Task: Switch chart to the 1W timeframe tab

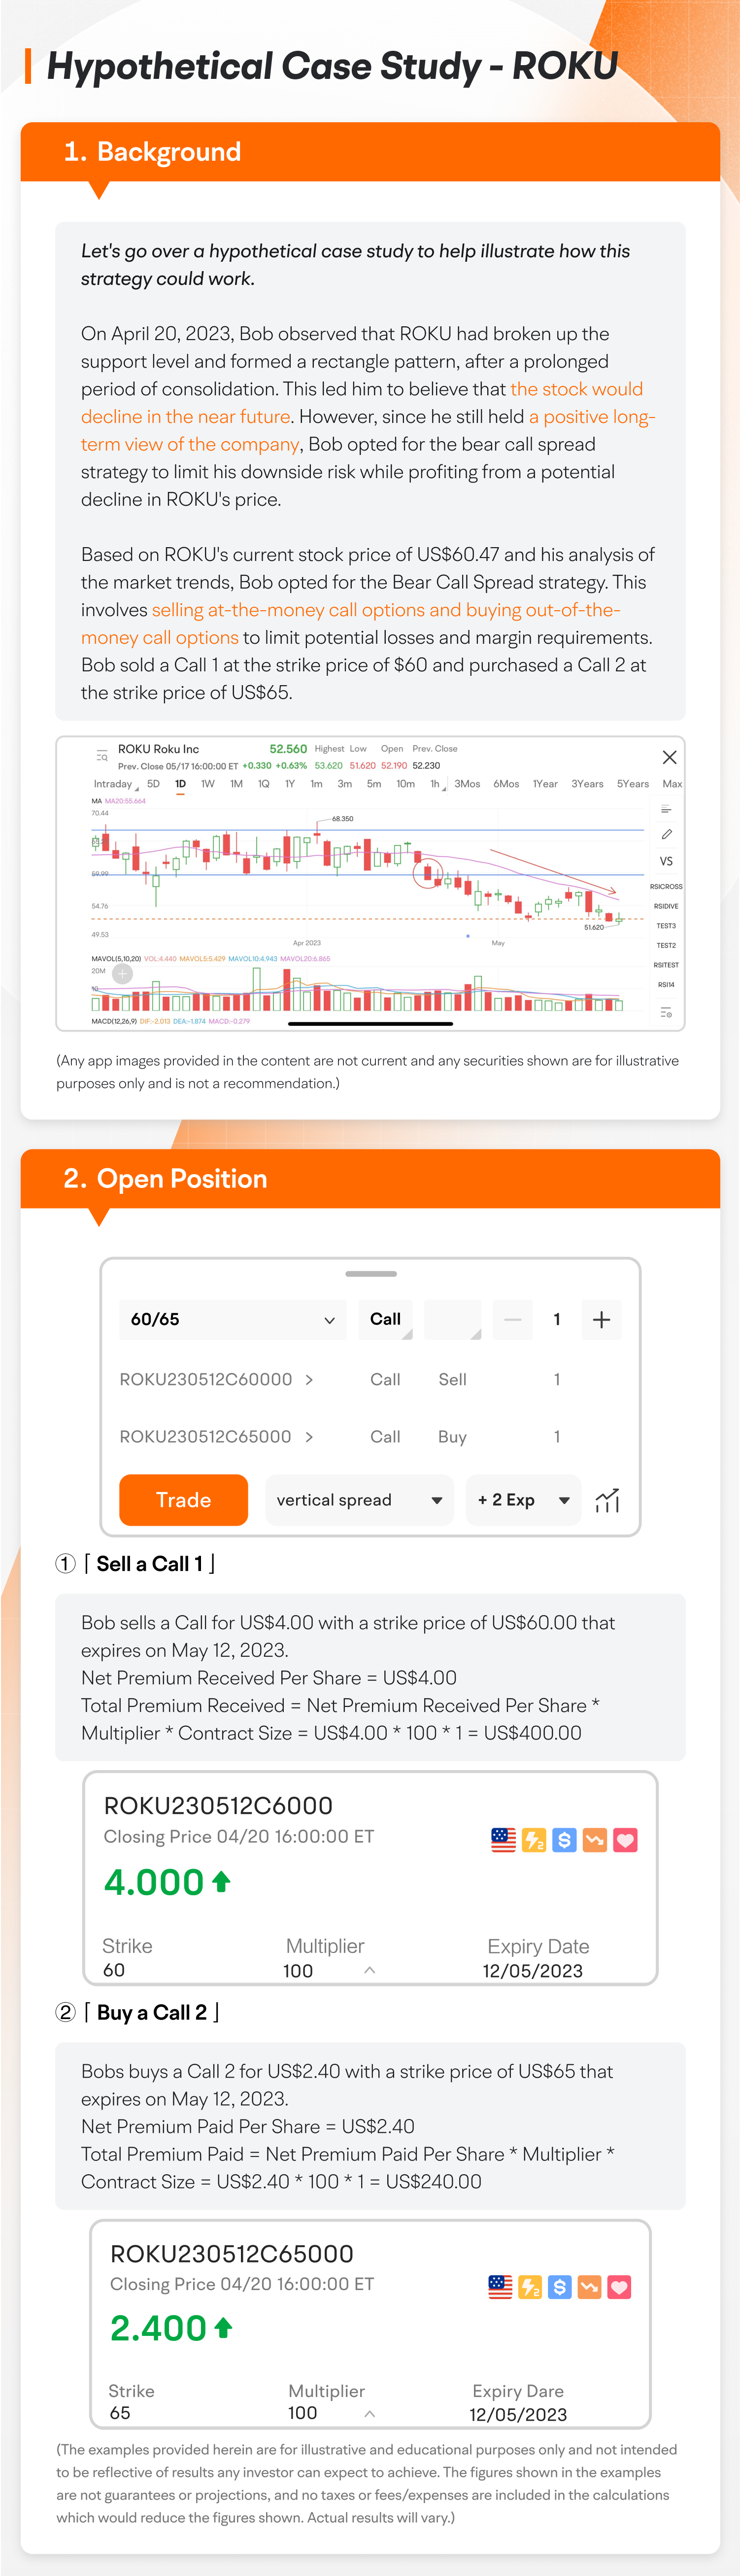Action: pos(208,784)
